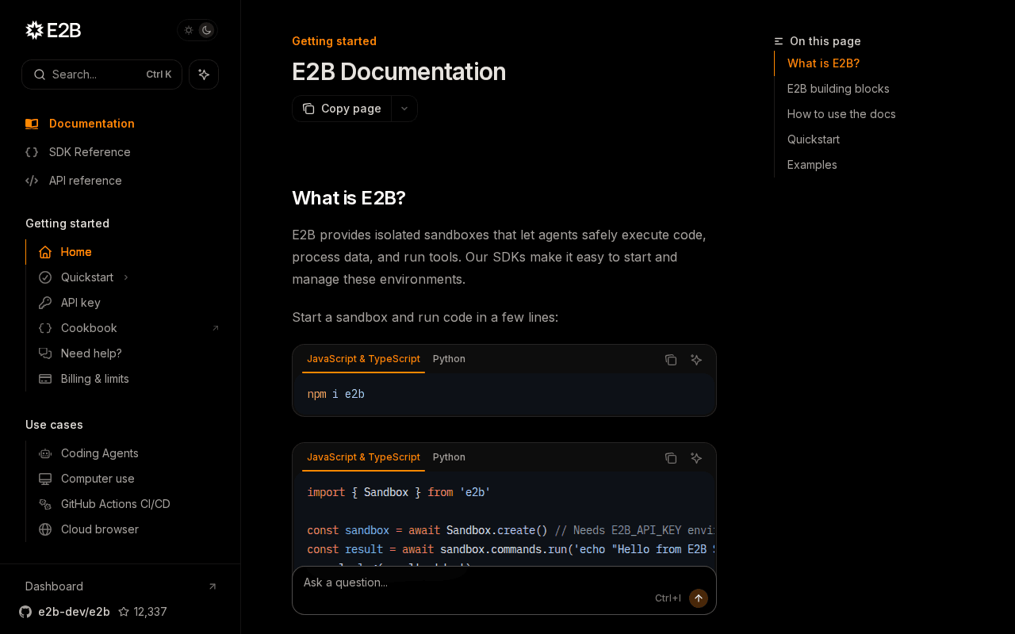This screenshot has height=634, width=1015.
Task: Click the Home house icon
Action: 45,252
